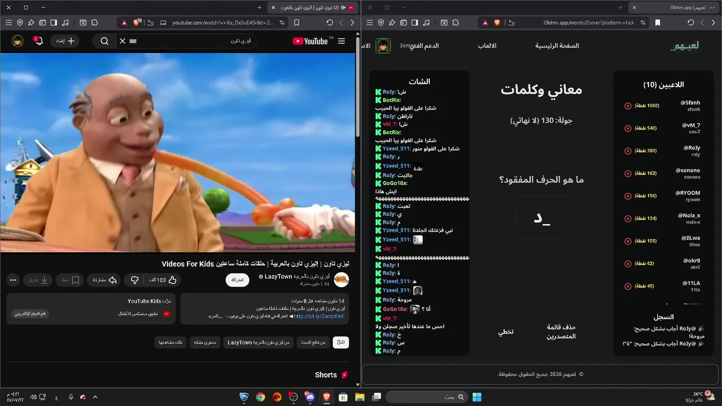Click the taskbar search box بحث
Image resolution: width=722 pixels, height=406 pixels.
(x=426, y=397)
